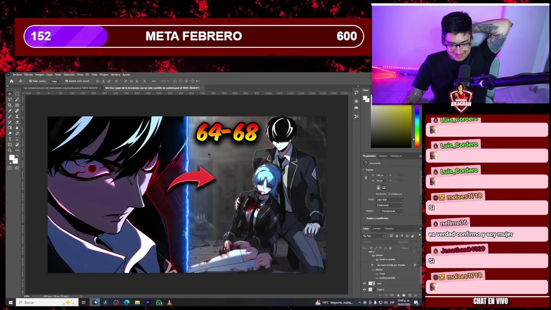Select the Magic Wand tool
Screen dimensions: 551x310
click(x=17, y=99)
